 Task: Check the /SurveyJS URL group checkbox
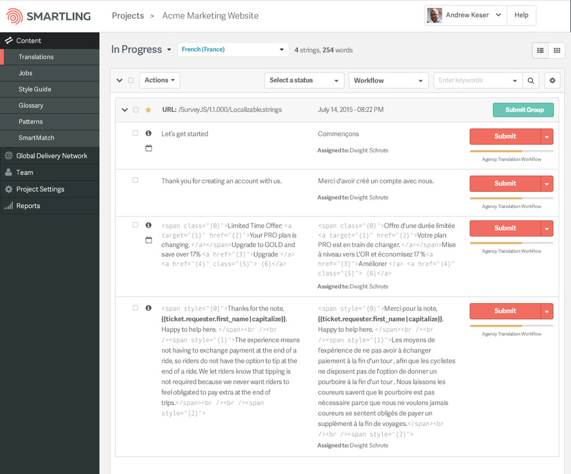(x=136, y=110)
